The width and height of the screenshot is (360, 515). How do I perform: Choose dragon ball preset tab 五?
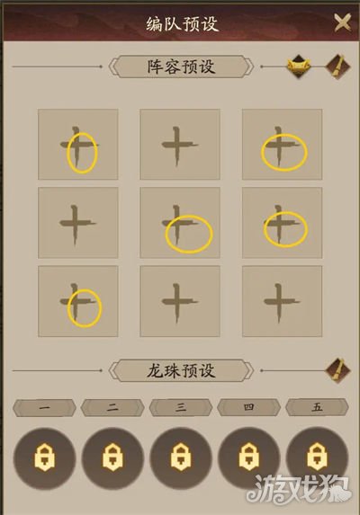pos(317,408)
